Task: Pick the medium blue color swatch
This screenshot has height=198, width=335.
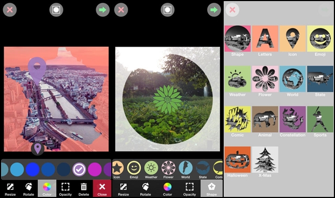Action: 48,169
